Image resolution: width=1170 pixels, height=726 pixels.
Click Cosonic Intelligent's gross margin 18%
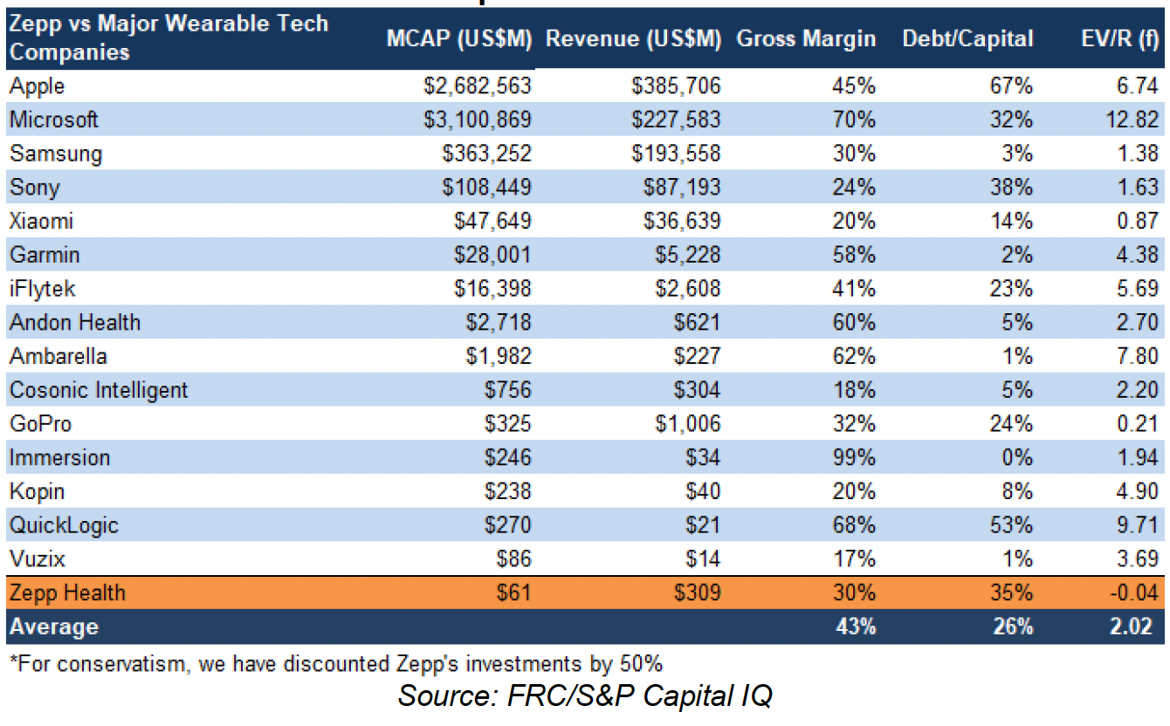coord(854,390)
